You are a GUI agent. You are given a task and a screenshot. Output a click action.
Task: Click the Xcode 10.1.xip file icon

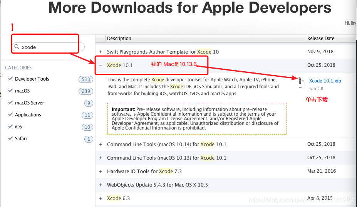click(300, 83)
